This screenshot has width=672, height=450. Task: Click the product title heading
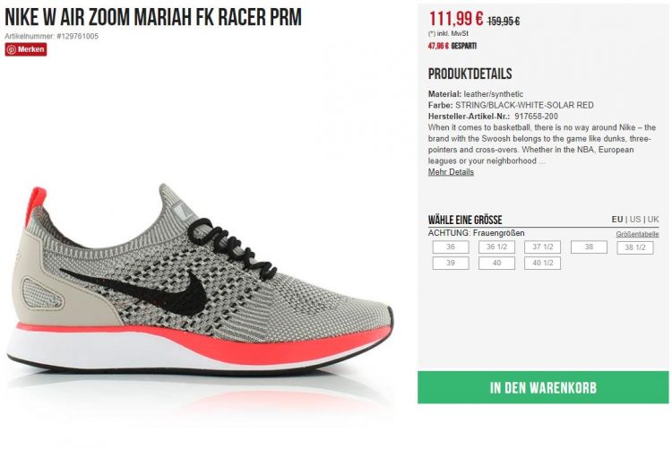tap(153, 17)
